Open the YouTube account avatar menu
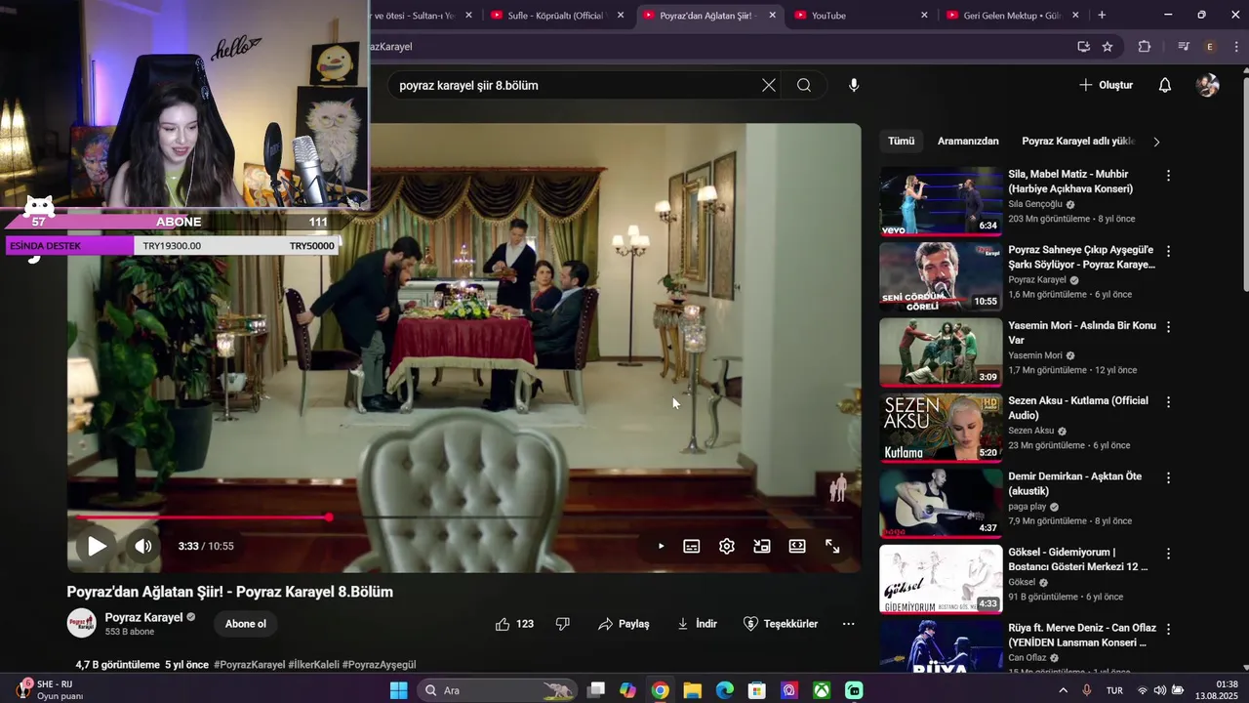This screenshot has width=1249, height=703. [x=1208, y=85]
